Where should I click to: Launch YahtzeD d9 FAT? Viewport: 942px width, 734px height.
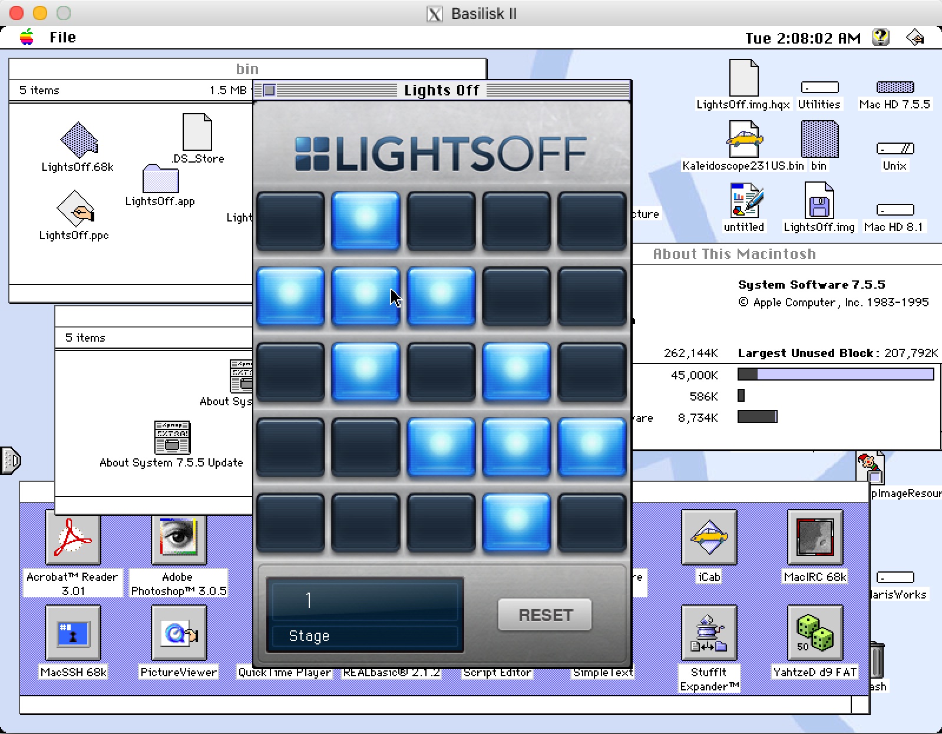(x=815, y=633)
